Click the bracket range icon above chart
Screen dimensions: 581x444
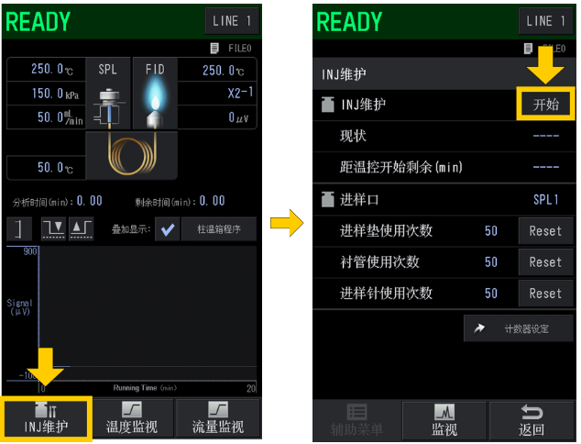coord(19,228)
